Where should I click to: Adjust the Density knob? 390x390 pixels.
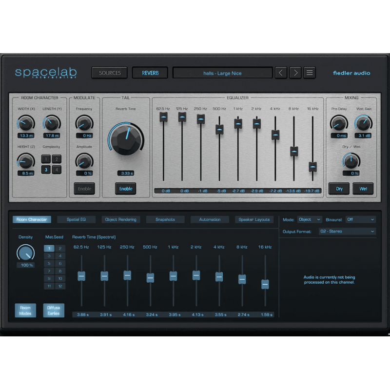(25, 253)
